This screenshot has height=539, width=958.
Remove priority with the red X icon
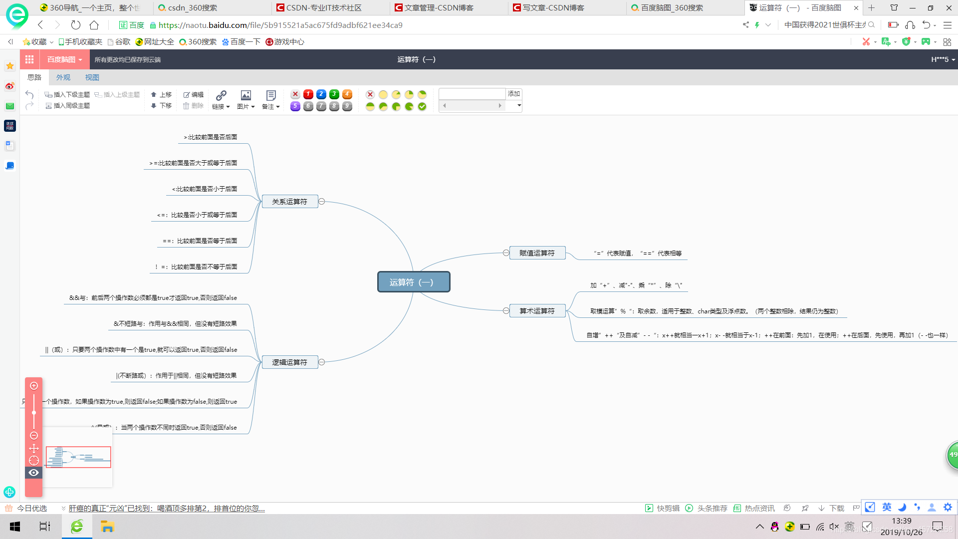click(295, 94)
